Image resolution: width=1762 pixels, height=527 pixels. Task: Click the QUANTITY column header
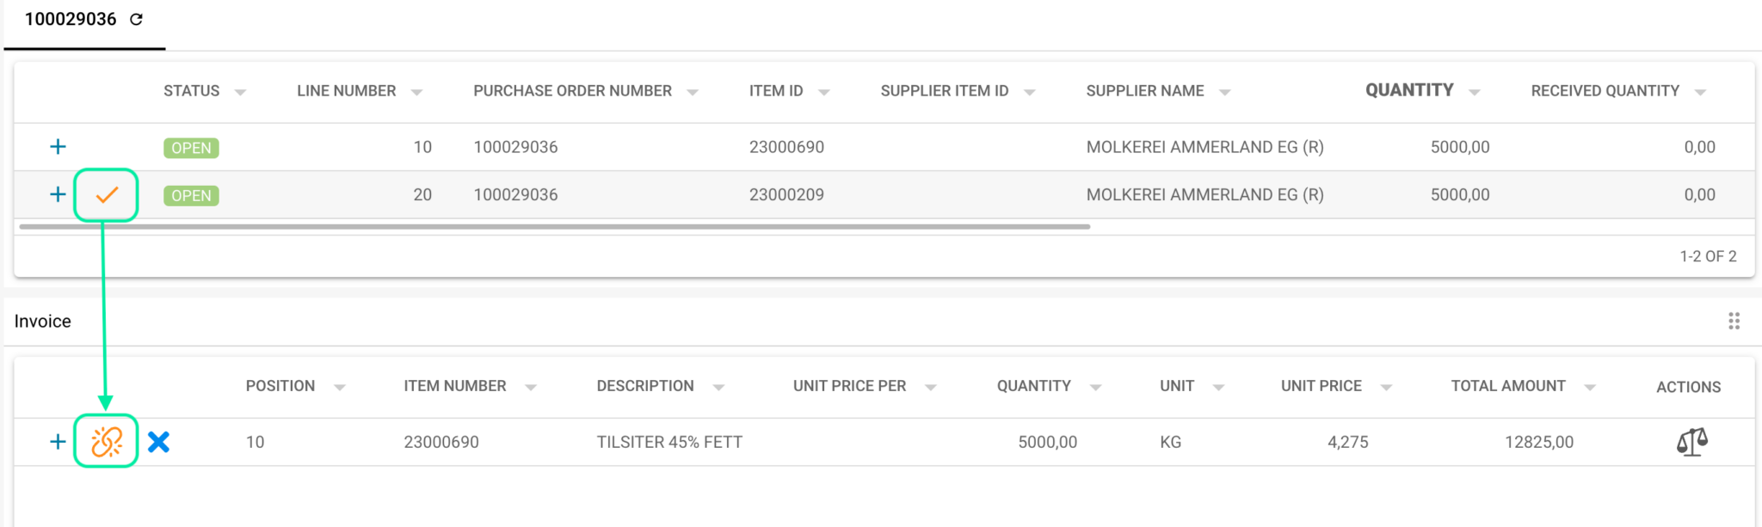pyautogui.click(x=1408, y=89)
